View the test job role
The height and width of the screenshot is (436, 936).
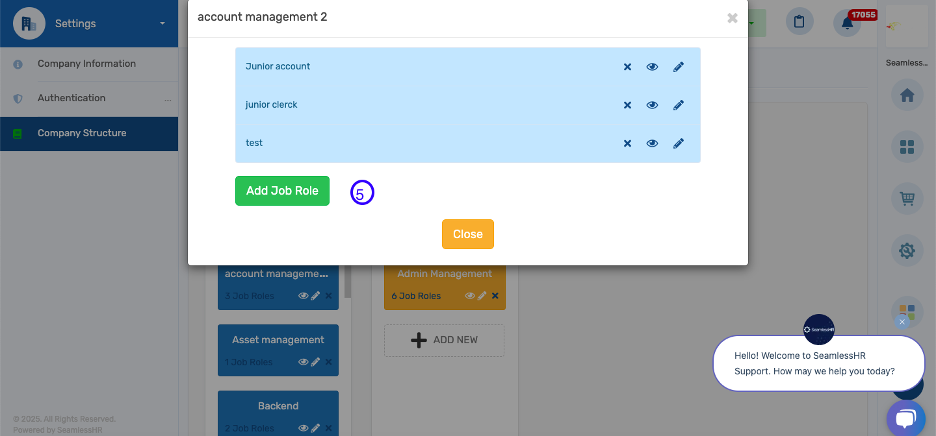tap(652, 143)
